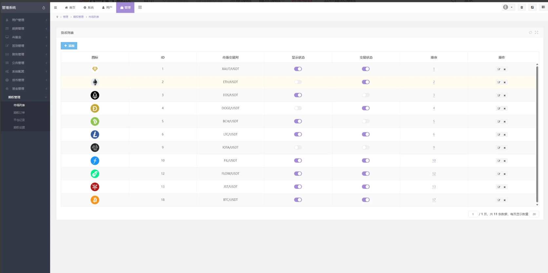Click the fullscreen icon in 货币列表 panel header
This screenshot has width=548, height=273.
pyautogui.click(x=537, y=32)
